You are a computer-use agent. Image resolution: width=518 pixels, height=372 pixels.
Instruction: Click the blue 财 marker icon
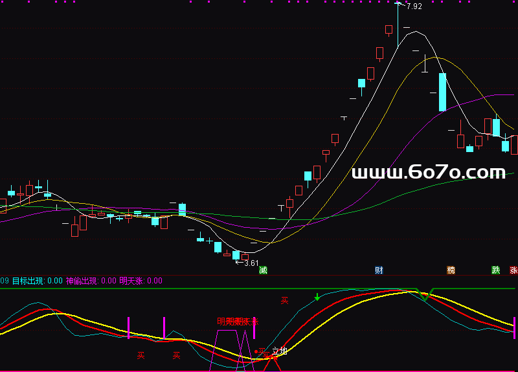tap(379, 270)
